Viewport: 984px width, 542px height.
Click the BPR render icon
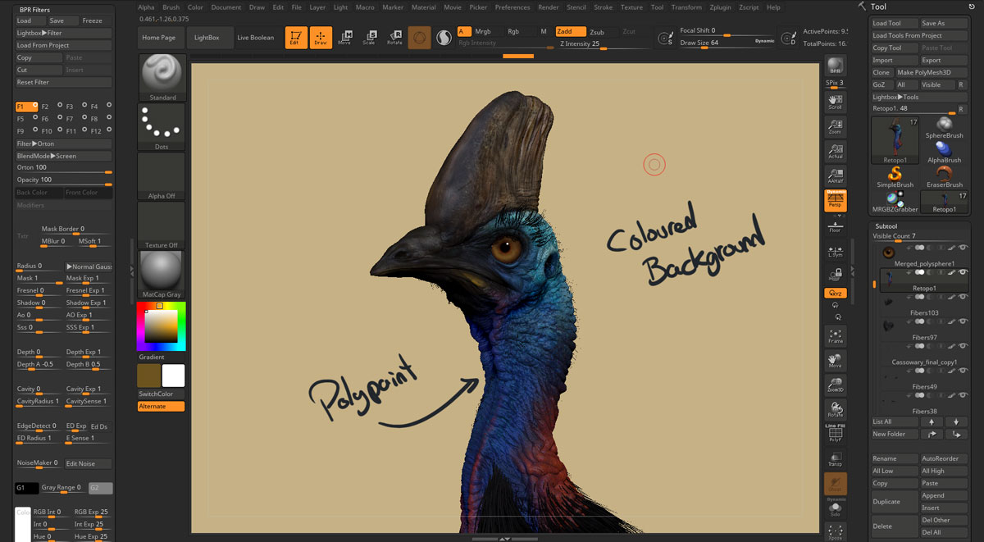pos(835,66)
